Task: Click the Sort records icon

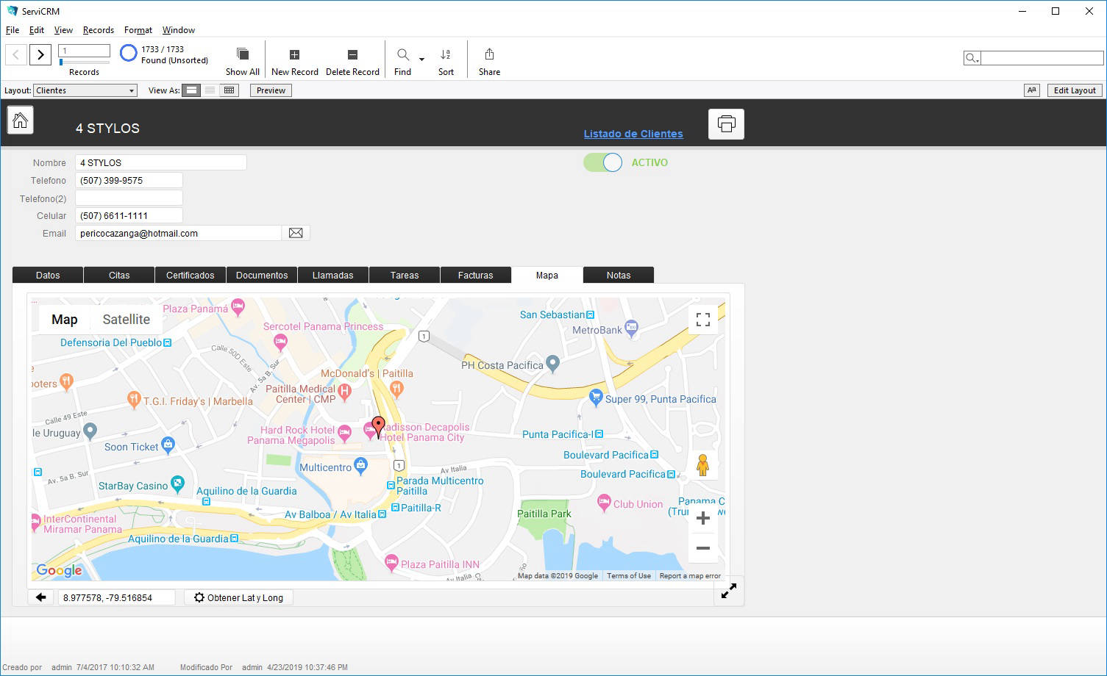Action: pos(446,54)
